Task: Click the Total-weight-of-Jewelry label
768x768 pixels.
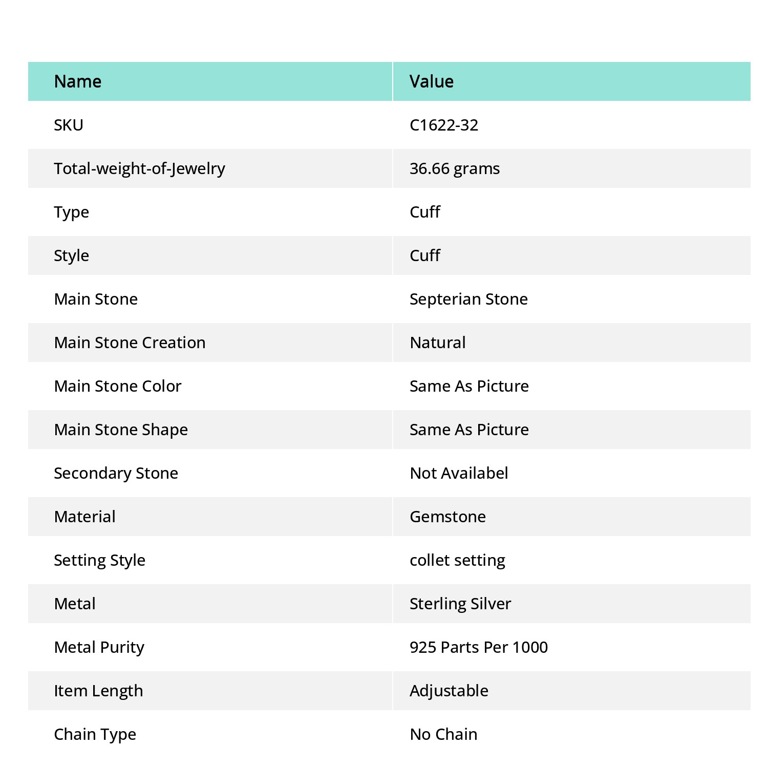Action: (x=139, y=168)
